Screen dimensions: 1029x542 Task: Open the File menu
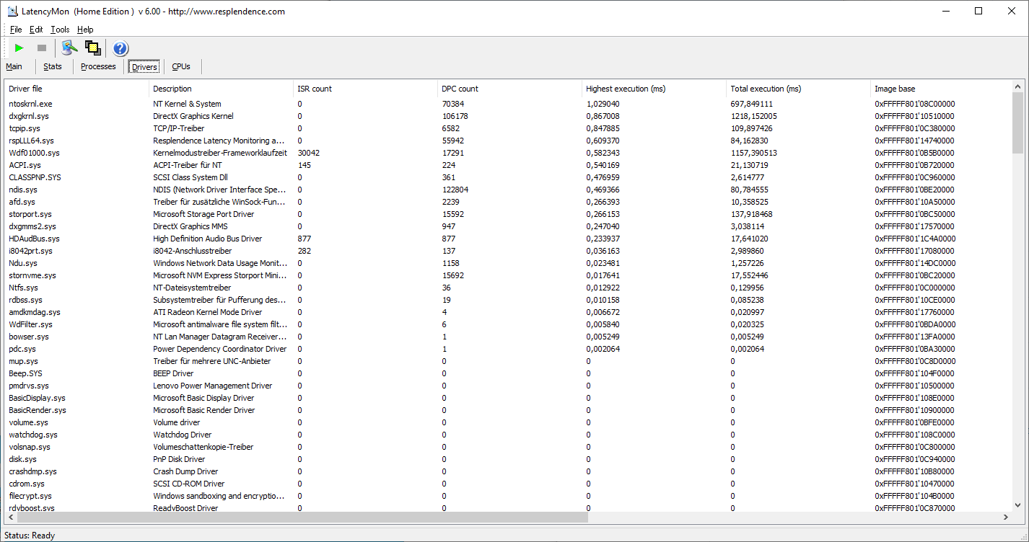pos(16,30)
